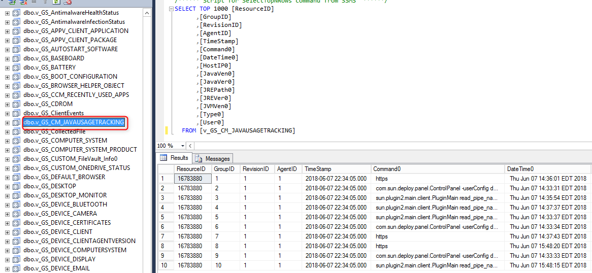Expand the dbo.v_GS_COMPUTER_SYSTEM node
Image resolution: width=592 pixels, height=273 pixels.
pos(7,141)
